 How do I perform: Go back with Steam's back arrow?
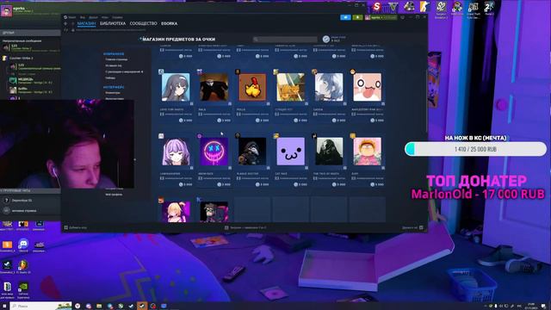pos(65,23)
